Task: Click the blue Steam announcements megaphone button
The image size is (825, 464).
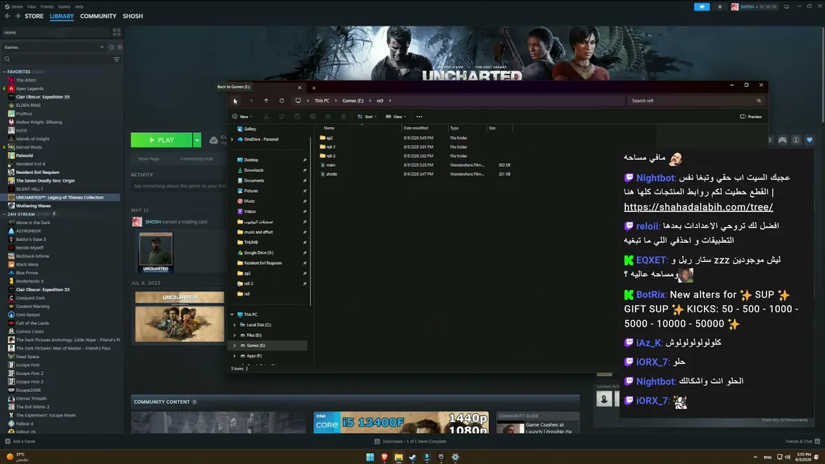Action: pos(702,6)
